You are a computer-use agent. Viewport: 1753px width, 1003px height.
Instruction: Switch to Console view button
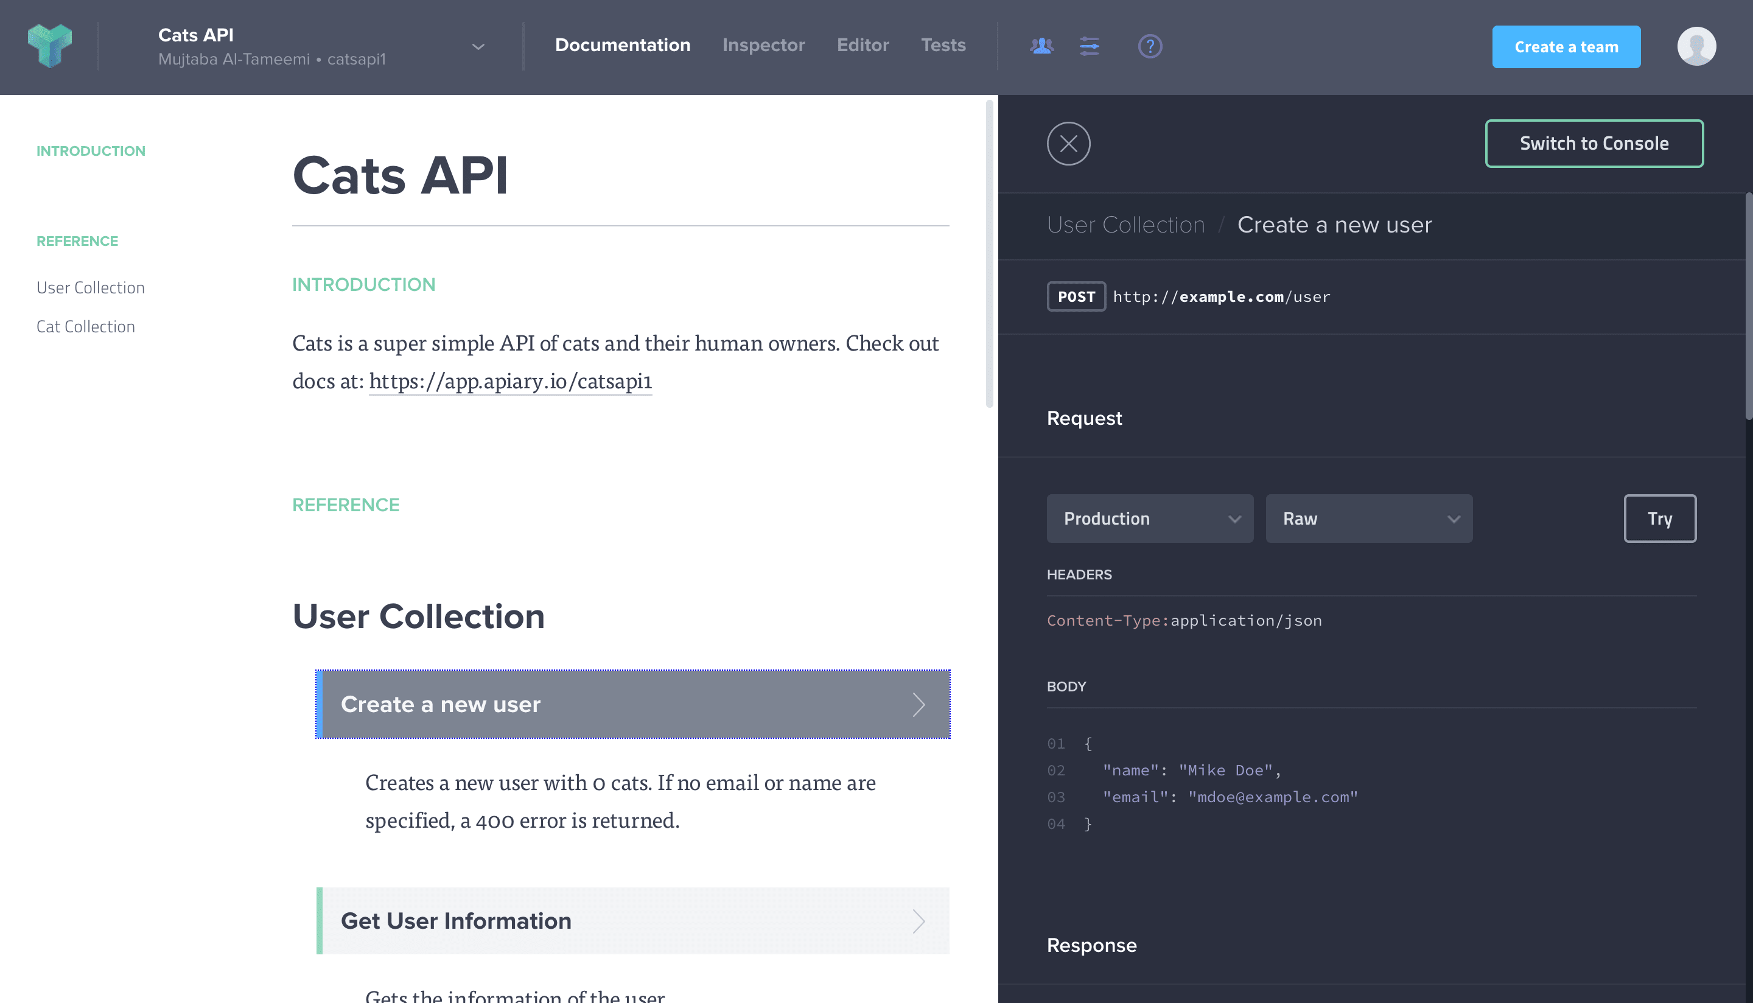[1594, 143]
